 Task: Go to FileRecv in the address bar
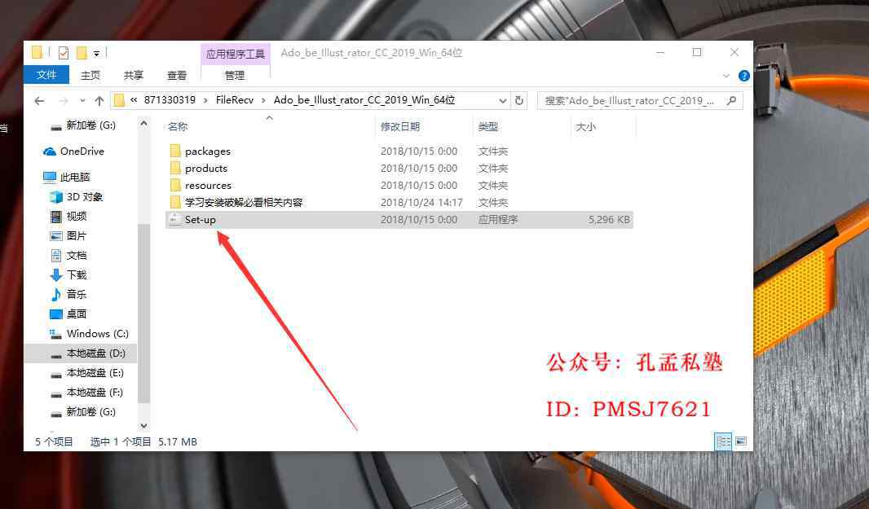235,100
